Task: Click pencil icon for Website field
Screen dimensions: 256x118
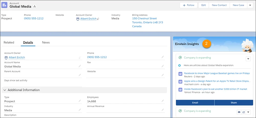Action: 163,75
